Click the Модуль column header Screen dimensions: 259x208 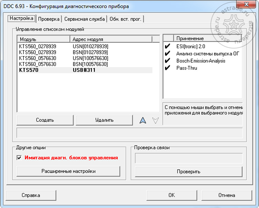click(44, 39)
